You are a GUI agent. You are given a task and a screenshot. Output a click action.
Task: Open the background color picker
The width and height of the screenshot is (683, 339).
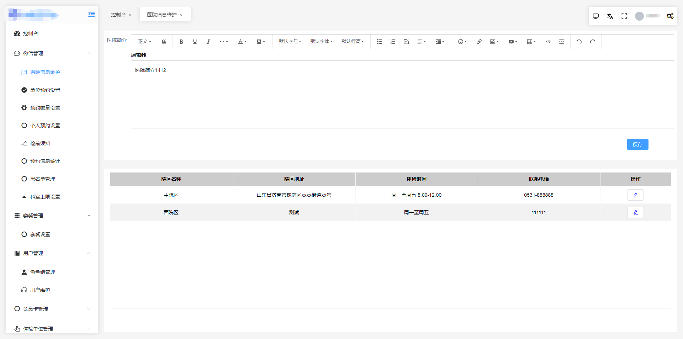261,42
